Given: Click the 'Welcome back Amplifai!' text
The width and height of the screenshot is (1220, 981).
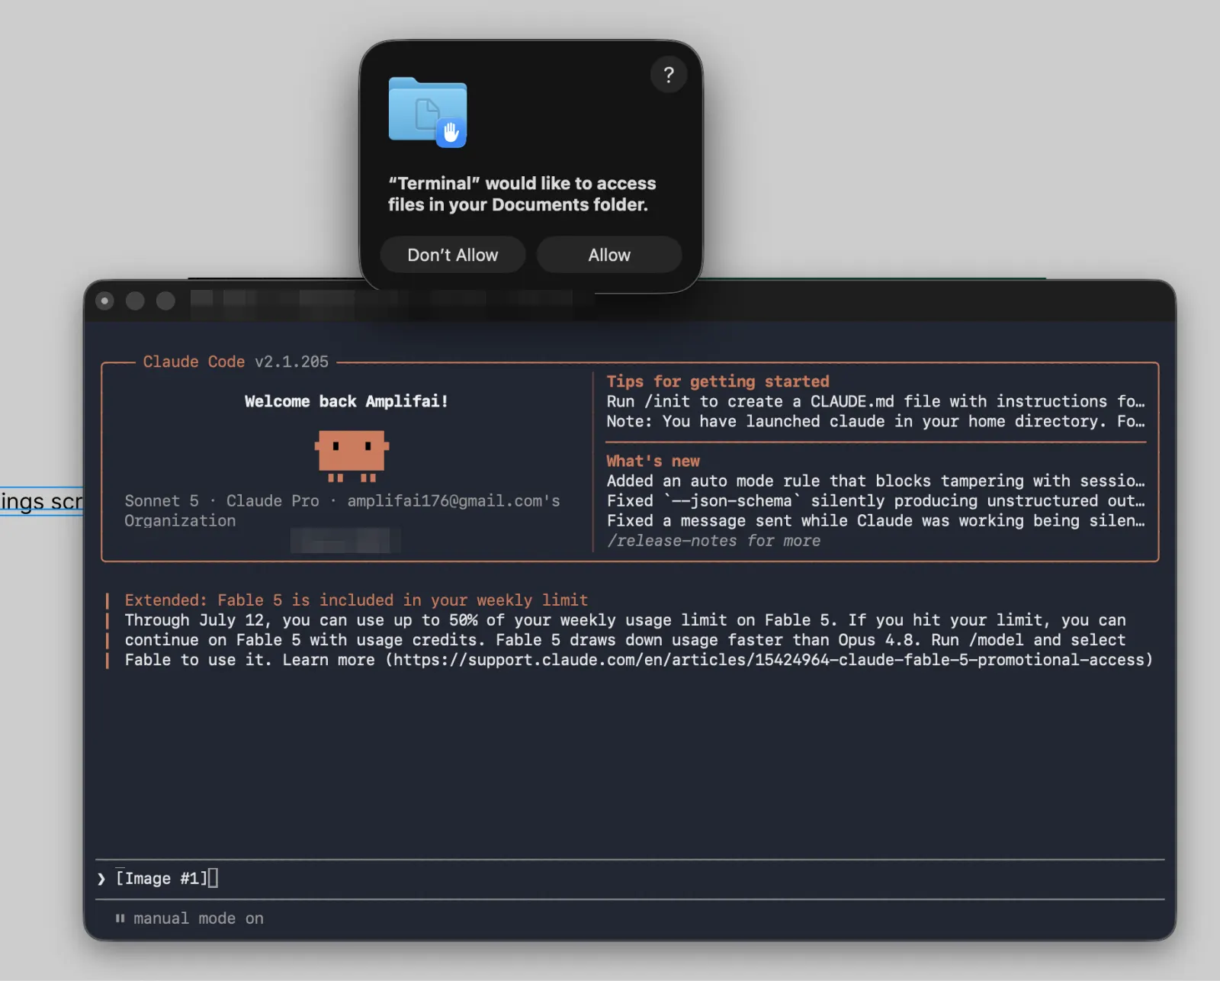Looking at the screenshot, I should [x=346, y=401].
